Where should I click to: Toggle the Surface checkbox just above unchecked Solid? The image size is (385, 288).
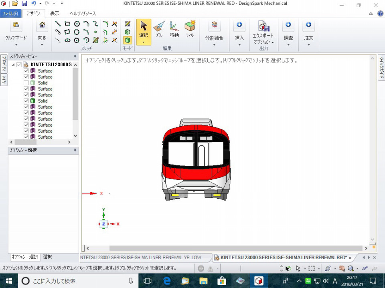tap(26, 77)
